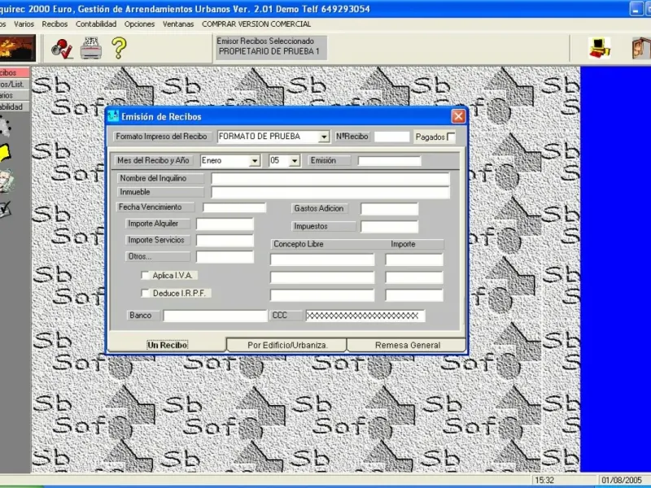Click the second Concepto Libre text field
The height and width of the screenshot is (488, 651).
322,277
